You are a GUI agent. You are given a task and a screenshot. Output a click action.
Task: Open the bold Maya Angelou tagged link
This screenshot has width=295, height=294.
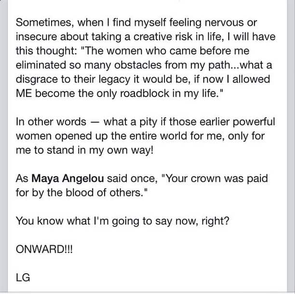[x=67, y=178]
